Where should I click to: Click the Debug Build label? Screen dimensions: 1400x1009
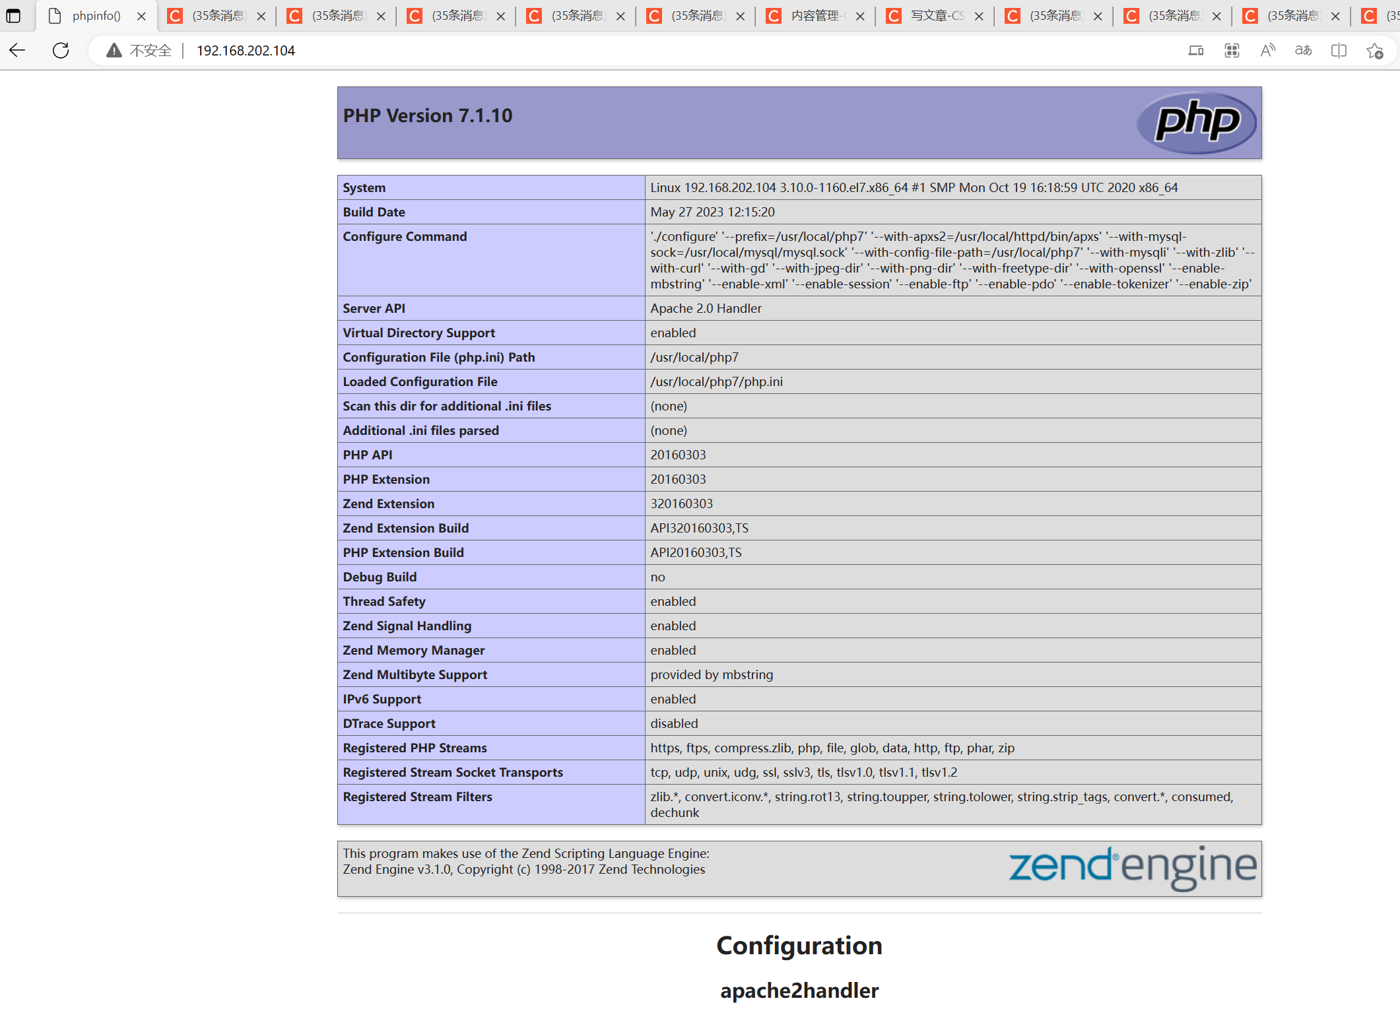pos(380,577)
